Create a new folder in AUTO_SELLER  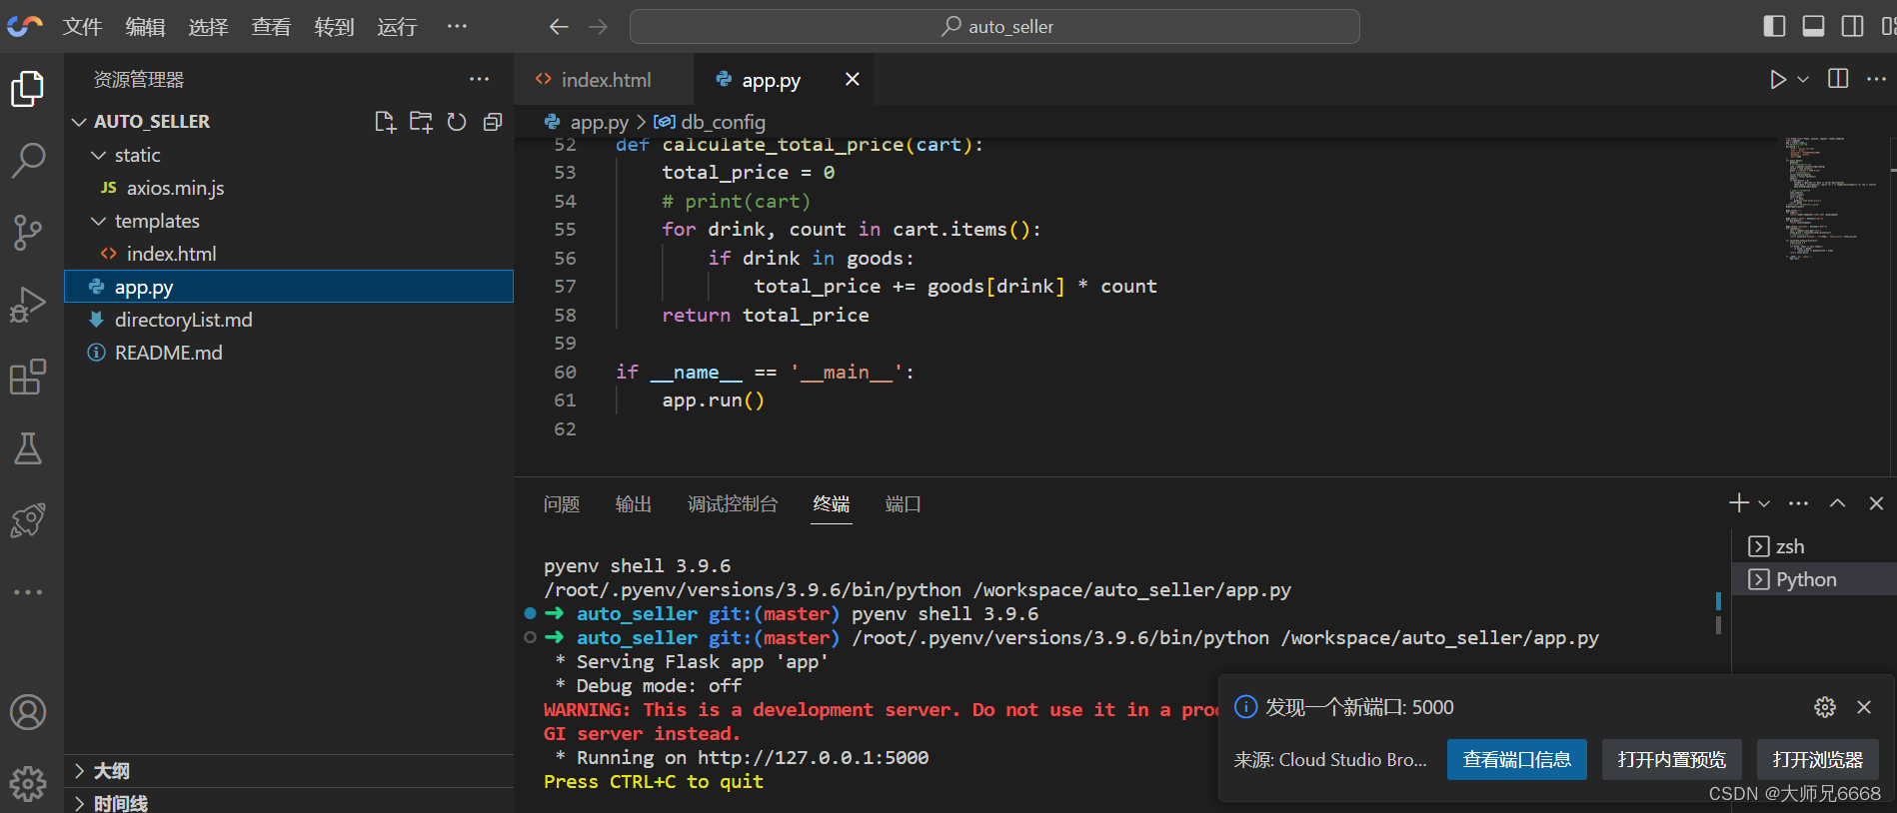coord(421,122)
